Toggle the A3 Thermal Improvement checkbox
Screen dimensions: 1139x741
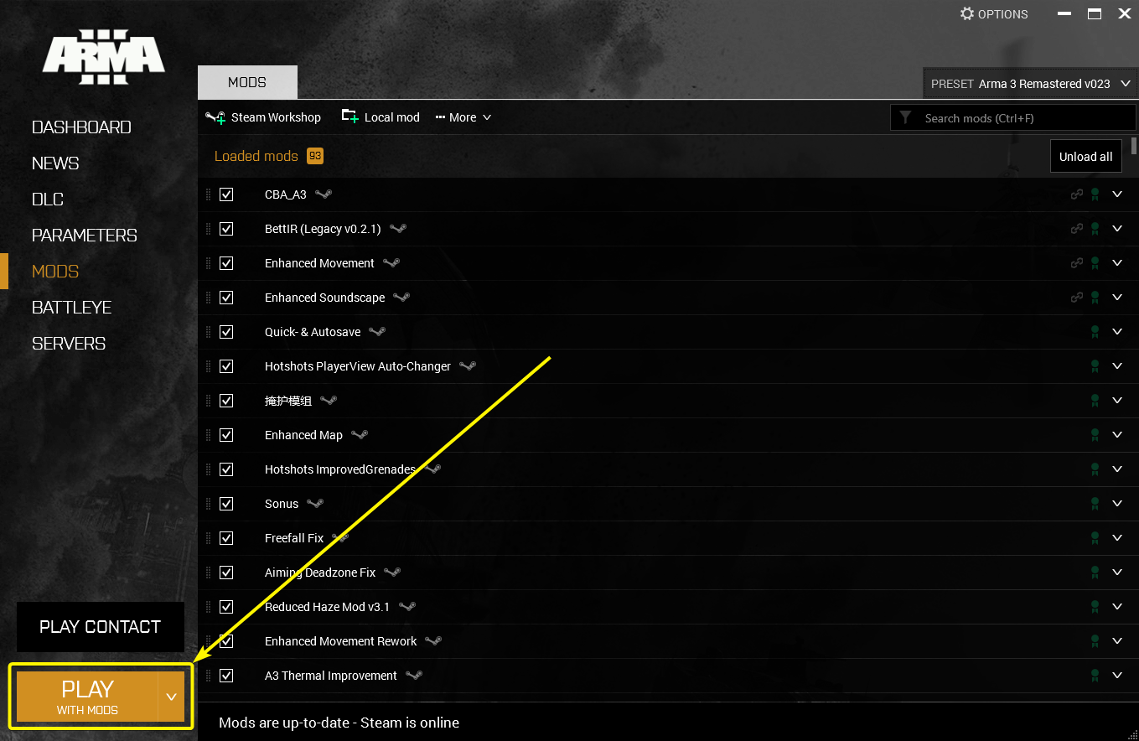(226, 676)
